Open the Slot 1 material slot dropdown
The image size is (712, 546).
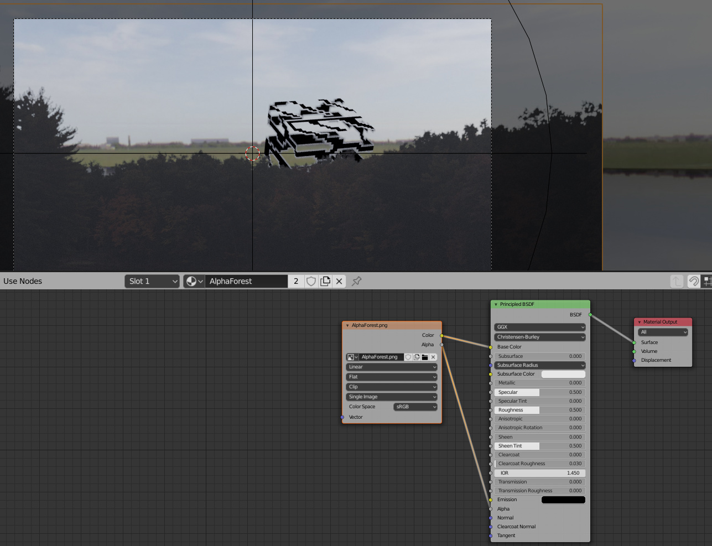pos(152,281)
